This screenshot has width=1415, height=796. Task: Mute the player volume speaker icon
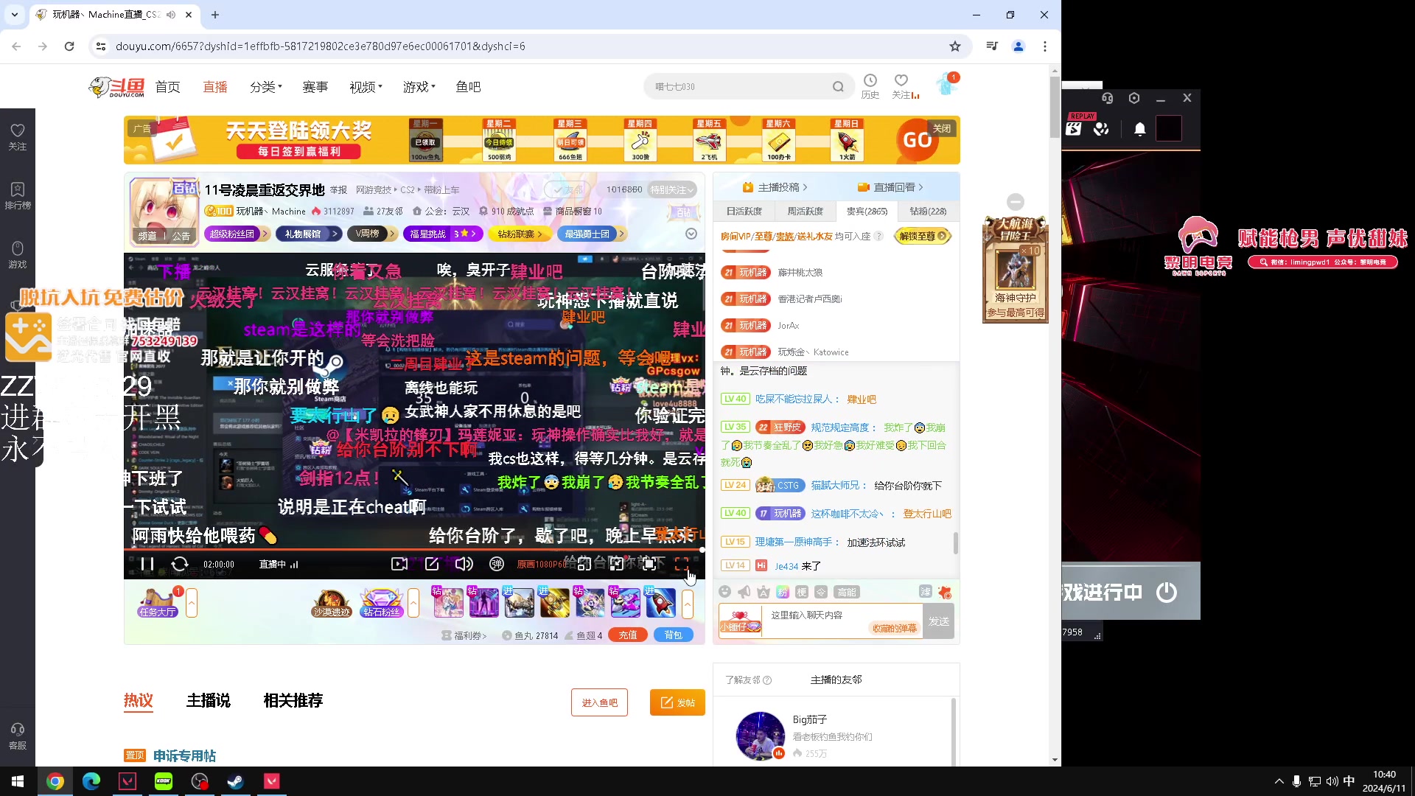(x=464, y=565)
